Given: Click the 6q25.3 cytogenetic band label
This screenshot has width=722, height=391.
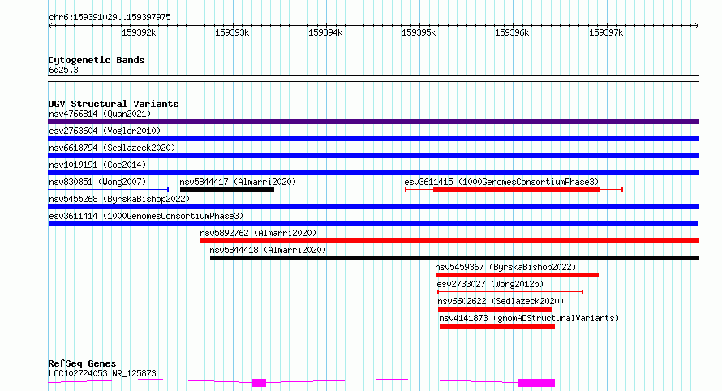Looking at the screenshot, I should click(63, 70).
